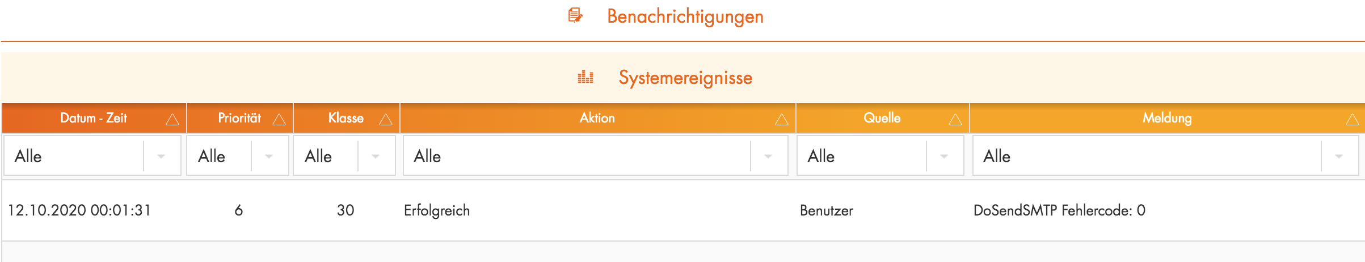This screenshot has height=262, width=1365.
Task: Select the 12.10.2020 00:01:31 event row
Action: [79, 210]
